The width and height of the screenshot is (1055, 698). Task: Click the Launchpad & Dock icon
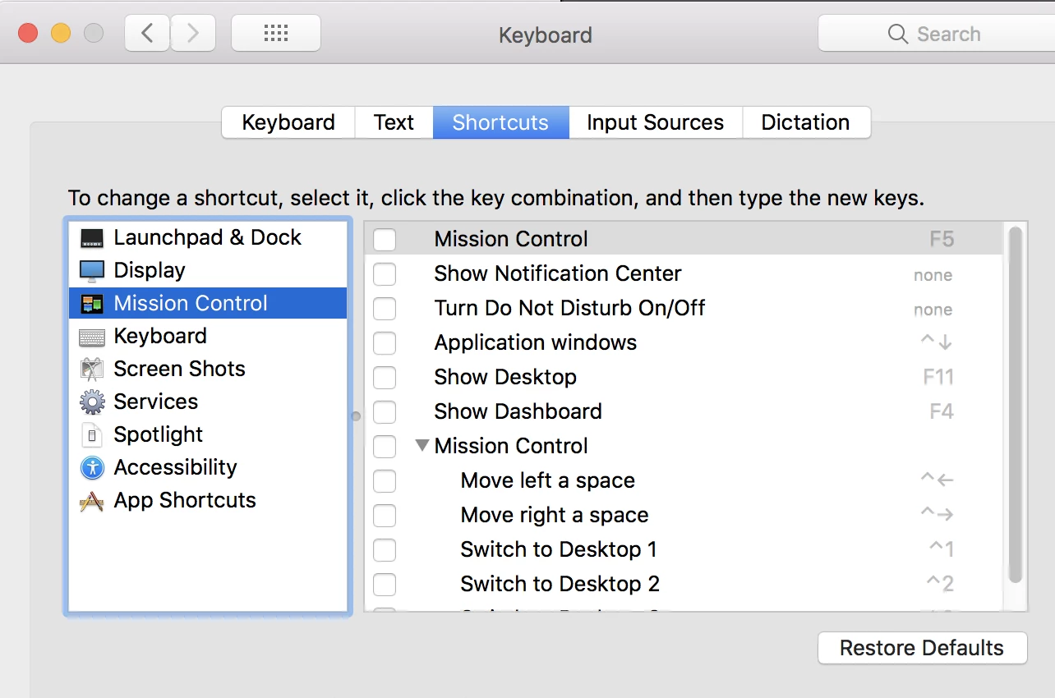(x=92, y=238)
